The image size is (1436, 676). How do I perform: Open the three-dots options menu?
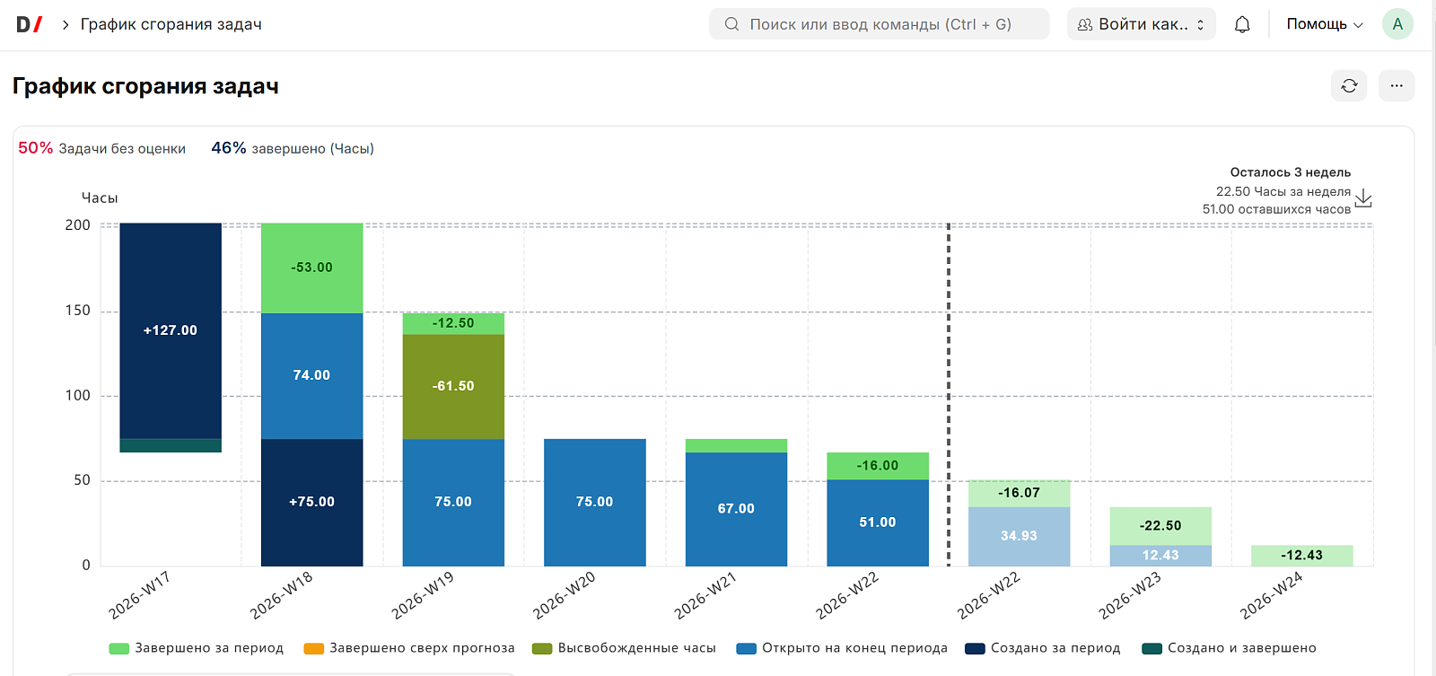[1397, 85]
